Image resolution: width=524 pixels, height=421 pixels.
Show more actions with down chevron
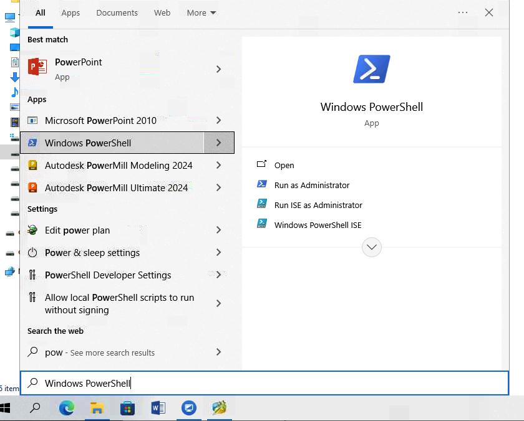372,247
